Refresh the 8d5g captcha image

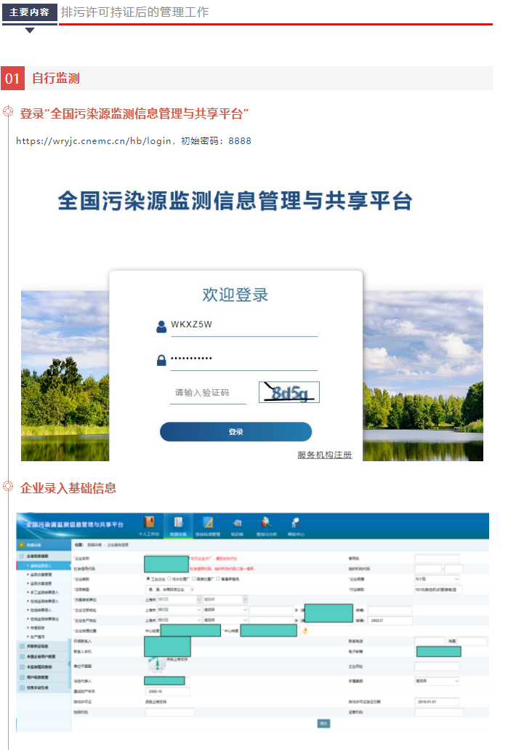click(289, 392)
